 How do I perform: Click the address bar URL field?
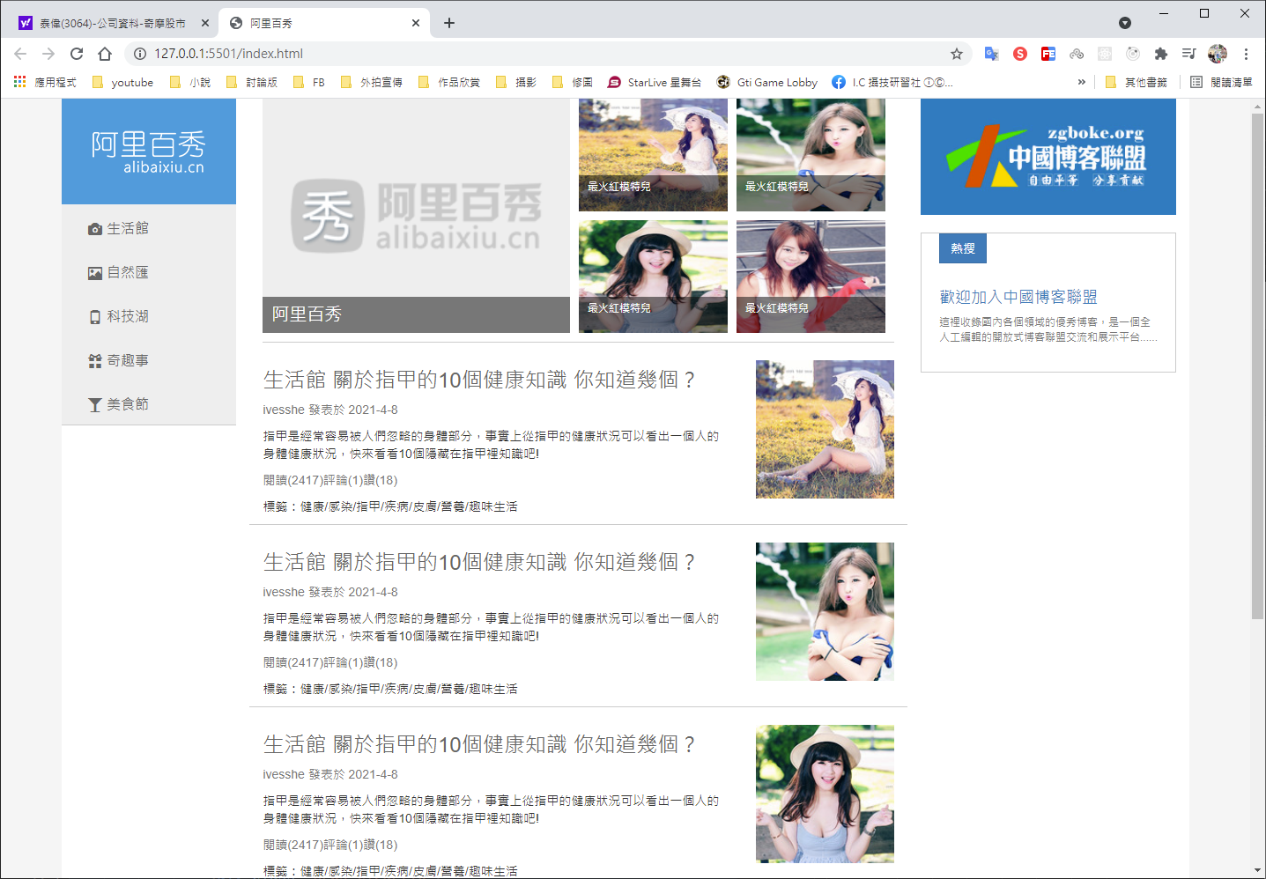coord(546,54)
